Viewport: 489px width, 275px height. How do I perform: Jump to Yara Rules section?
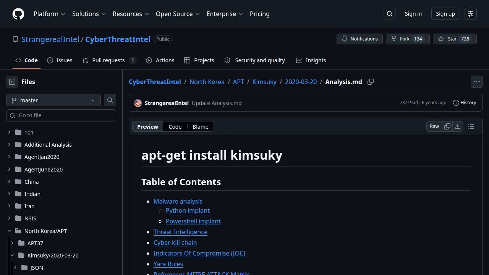pyautogui.click(x=168, y=264)
